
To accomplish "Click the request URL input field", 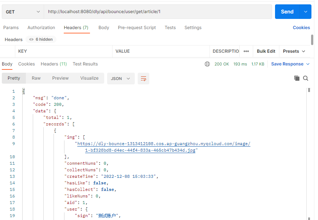I will [x=158, y=12].
